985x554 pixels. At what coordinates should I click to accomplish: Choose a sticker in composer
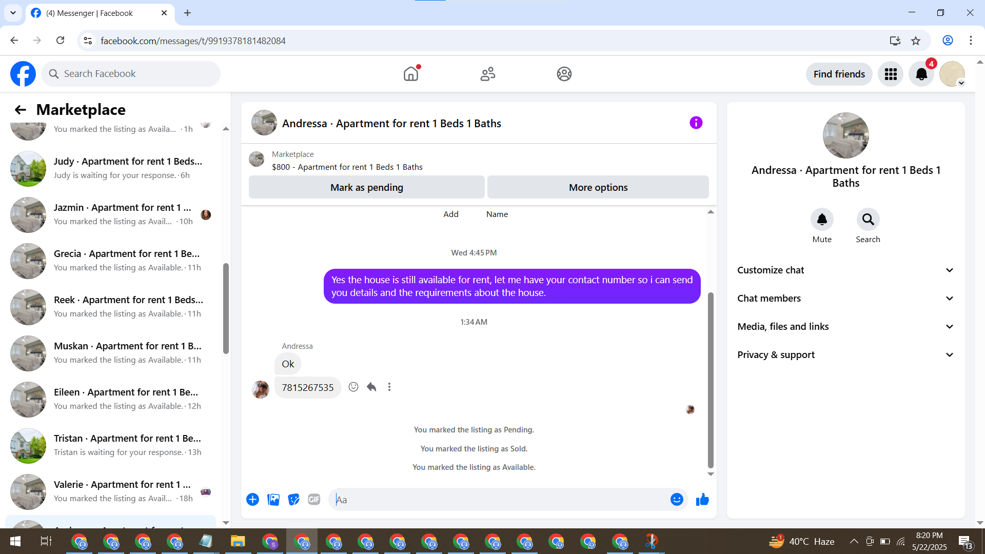tap(293, 500)
